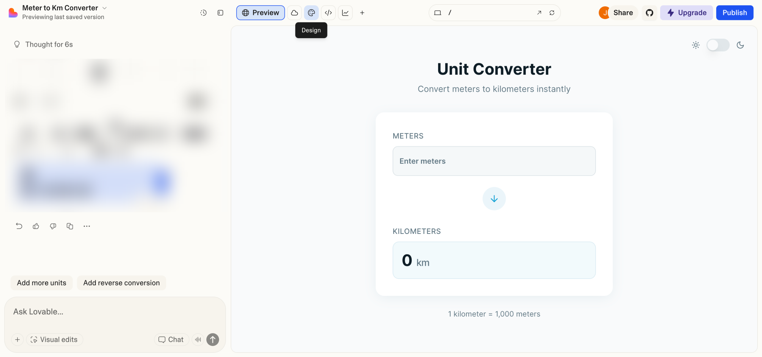Open version history clock icon

[203, 13]
